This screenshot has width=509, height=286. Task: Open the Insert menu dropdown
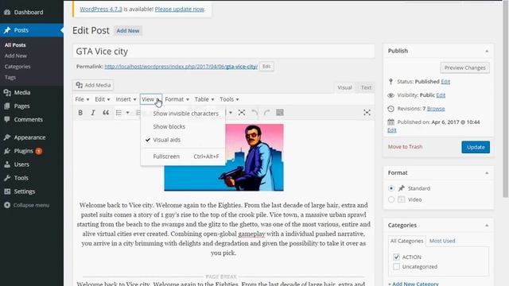point(126,99)
